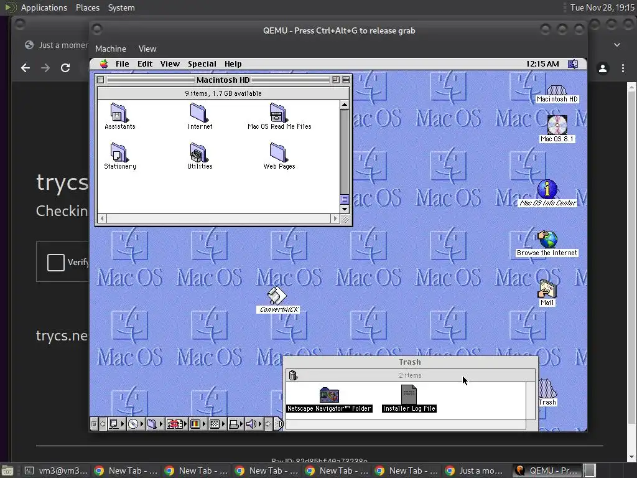Click the Trash window title bar
This screenshot has width=637, height=478.
pos(411,362)
